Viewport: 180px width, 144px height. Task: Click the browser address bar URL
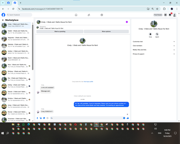coord(42,9)
